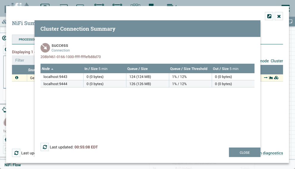Click the cluster cubes icon in row
295x169 pixels.
(x=276, y=78)
